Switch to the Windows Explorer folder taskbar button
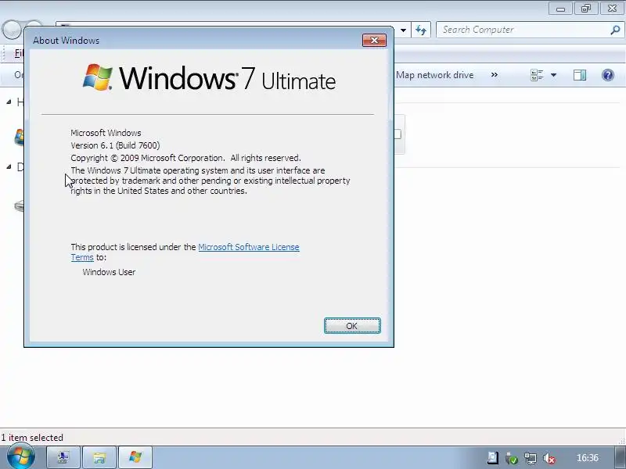 (99, 457)
